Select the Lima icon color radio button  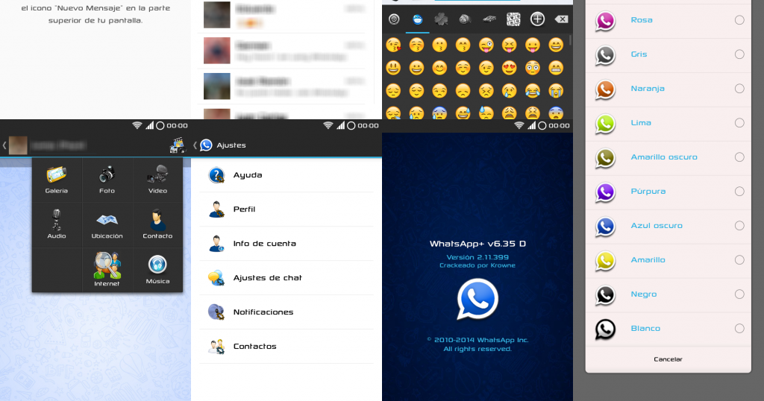coord(739,123)
